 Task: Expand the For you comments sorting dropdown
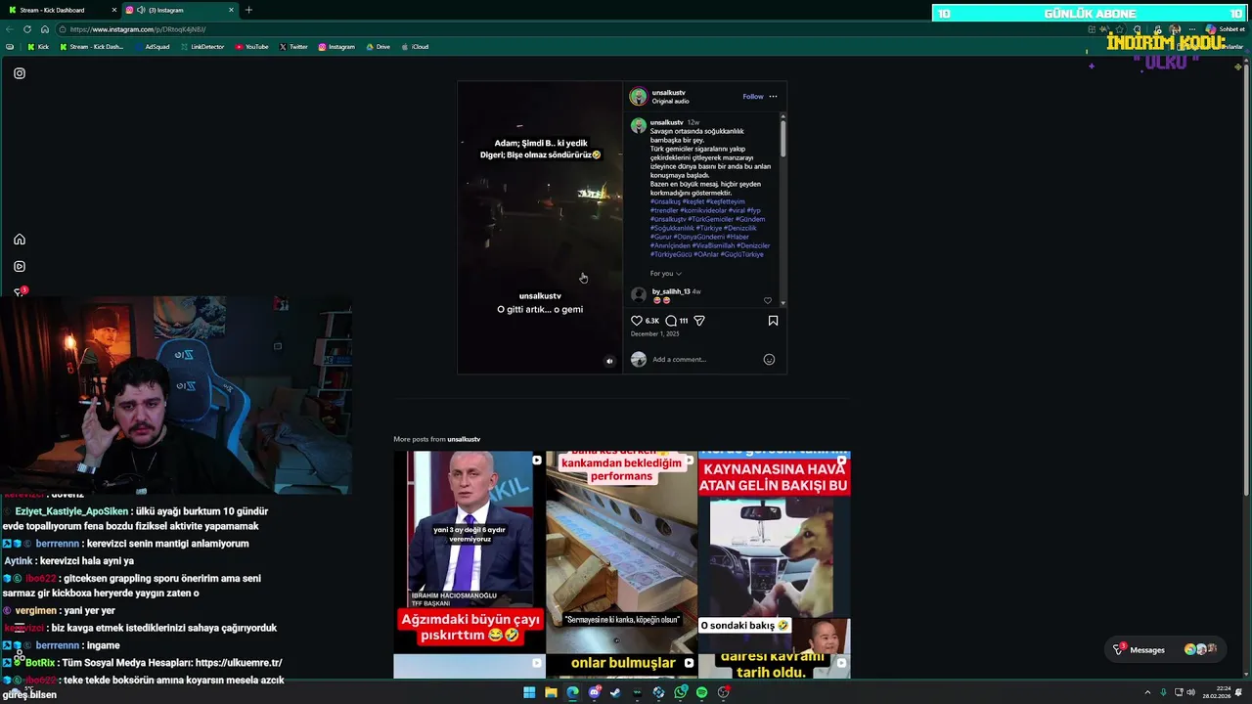point(665,274)
